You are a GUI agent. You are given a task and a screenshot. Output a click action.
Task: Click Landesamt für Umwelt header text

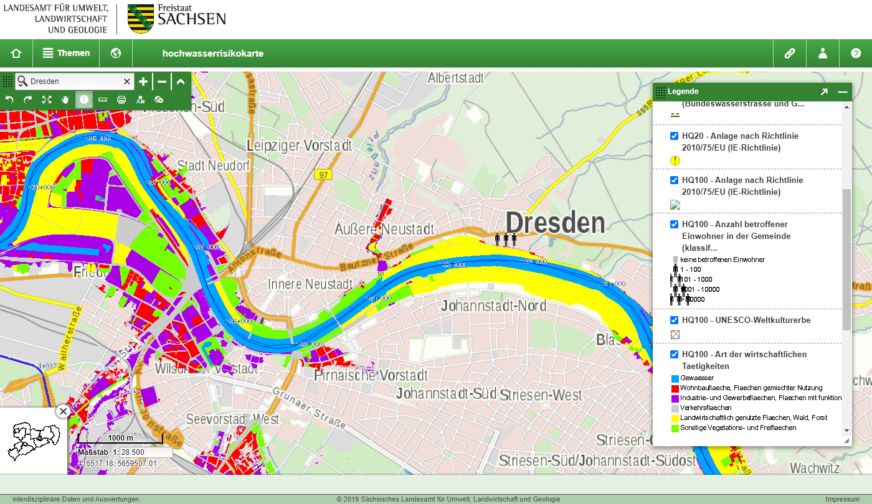[x=55, y=18]
